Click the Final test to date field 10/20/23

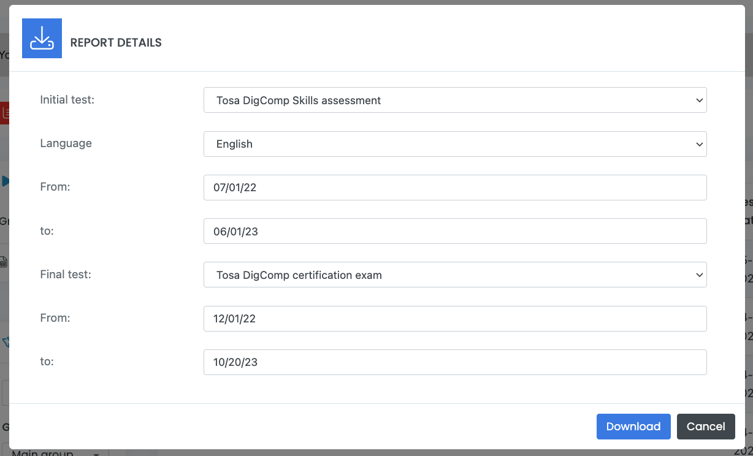pyautogui.click(x=455, y=362)
